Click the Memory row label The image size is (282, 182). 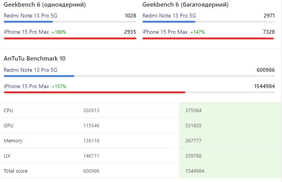pos(13,141)
